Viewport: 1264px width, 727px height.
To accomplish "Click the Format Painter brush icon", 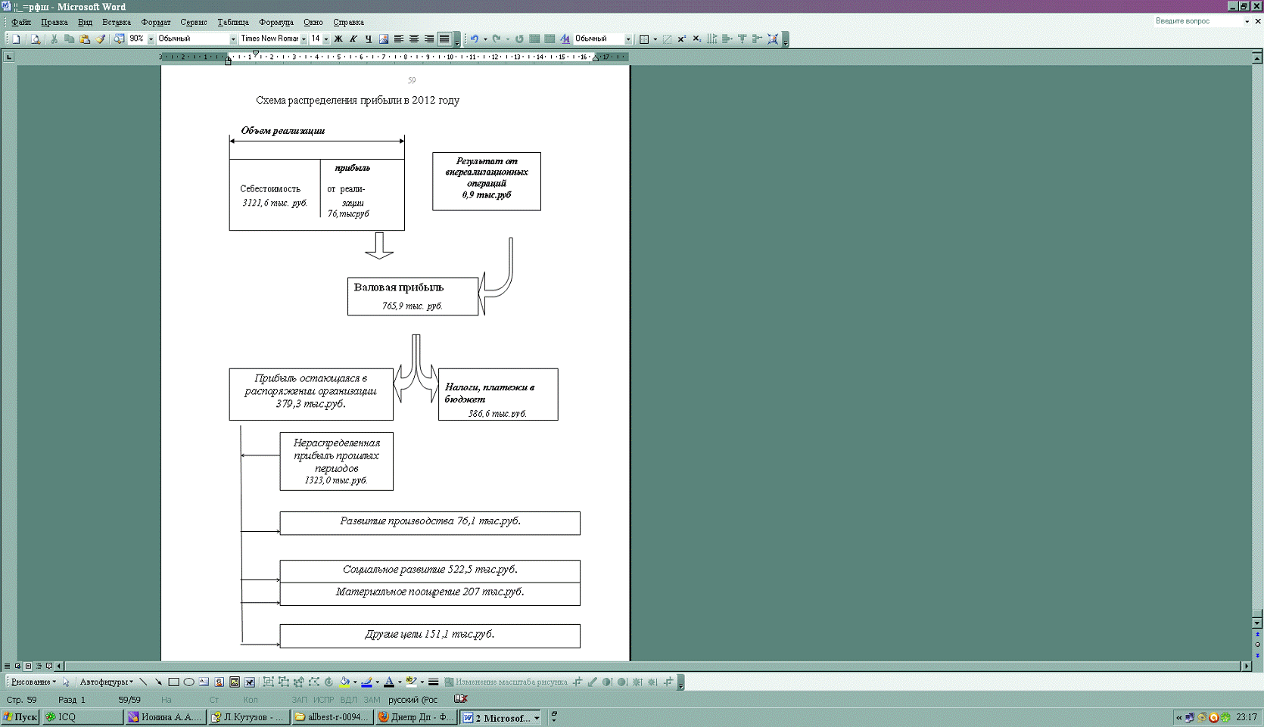I will coord(101,39).
